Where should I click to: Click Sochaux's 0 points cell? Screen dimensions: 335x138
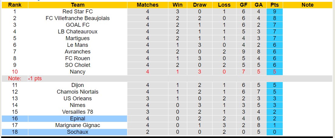(x=275, y=132)
